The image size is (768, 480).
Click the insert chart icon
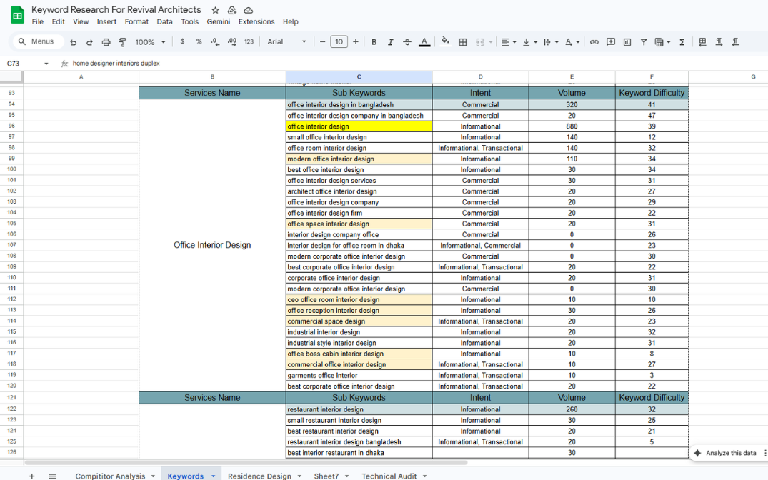[x=627, y=42]
